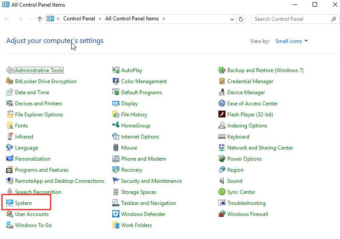
Task: Open the Sync Center green icon
Action: [x=222, y=192]
